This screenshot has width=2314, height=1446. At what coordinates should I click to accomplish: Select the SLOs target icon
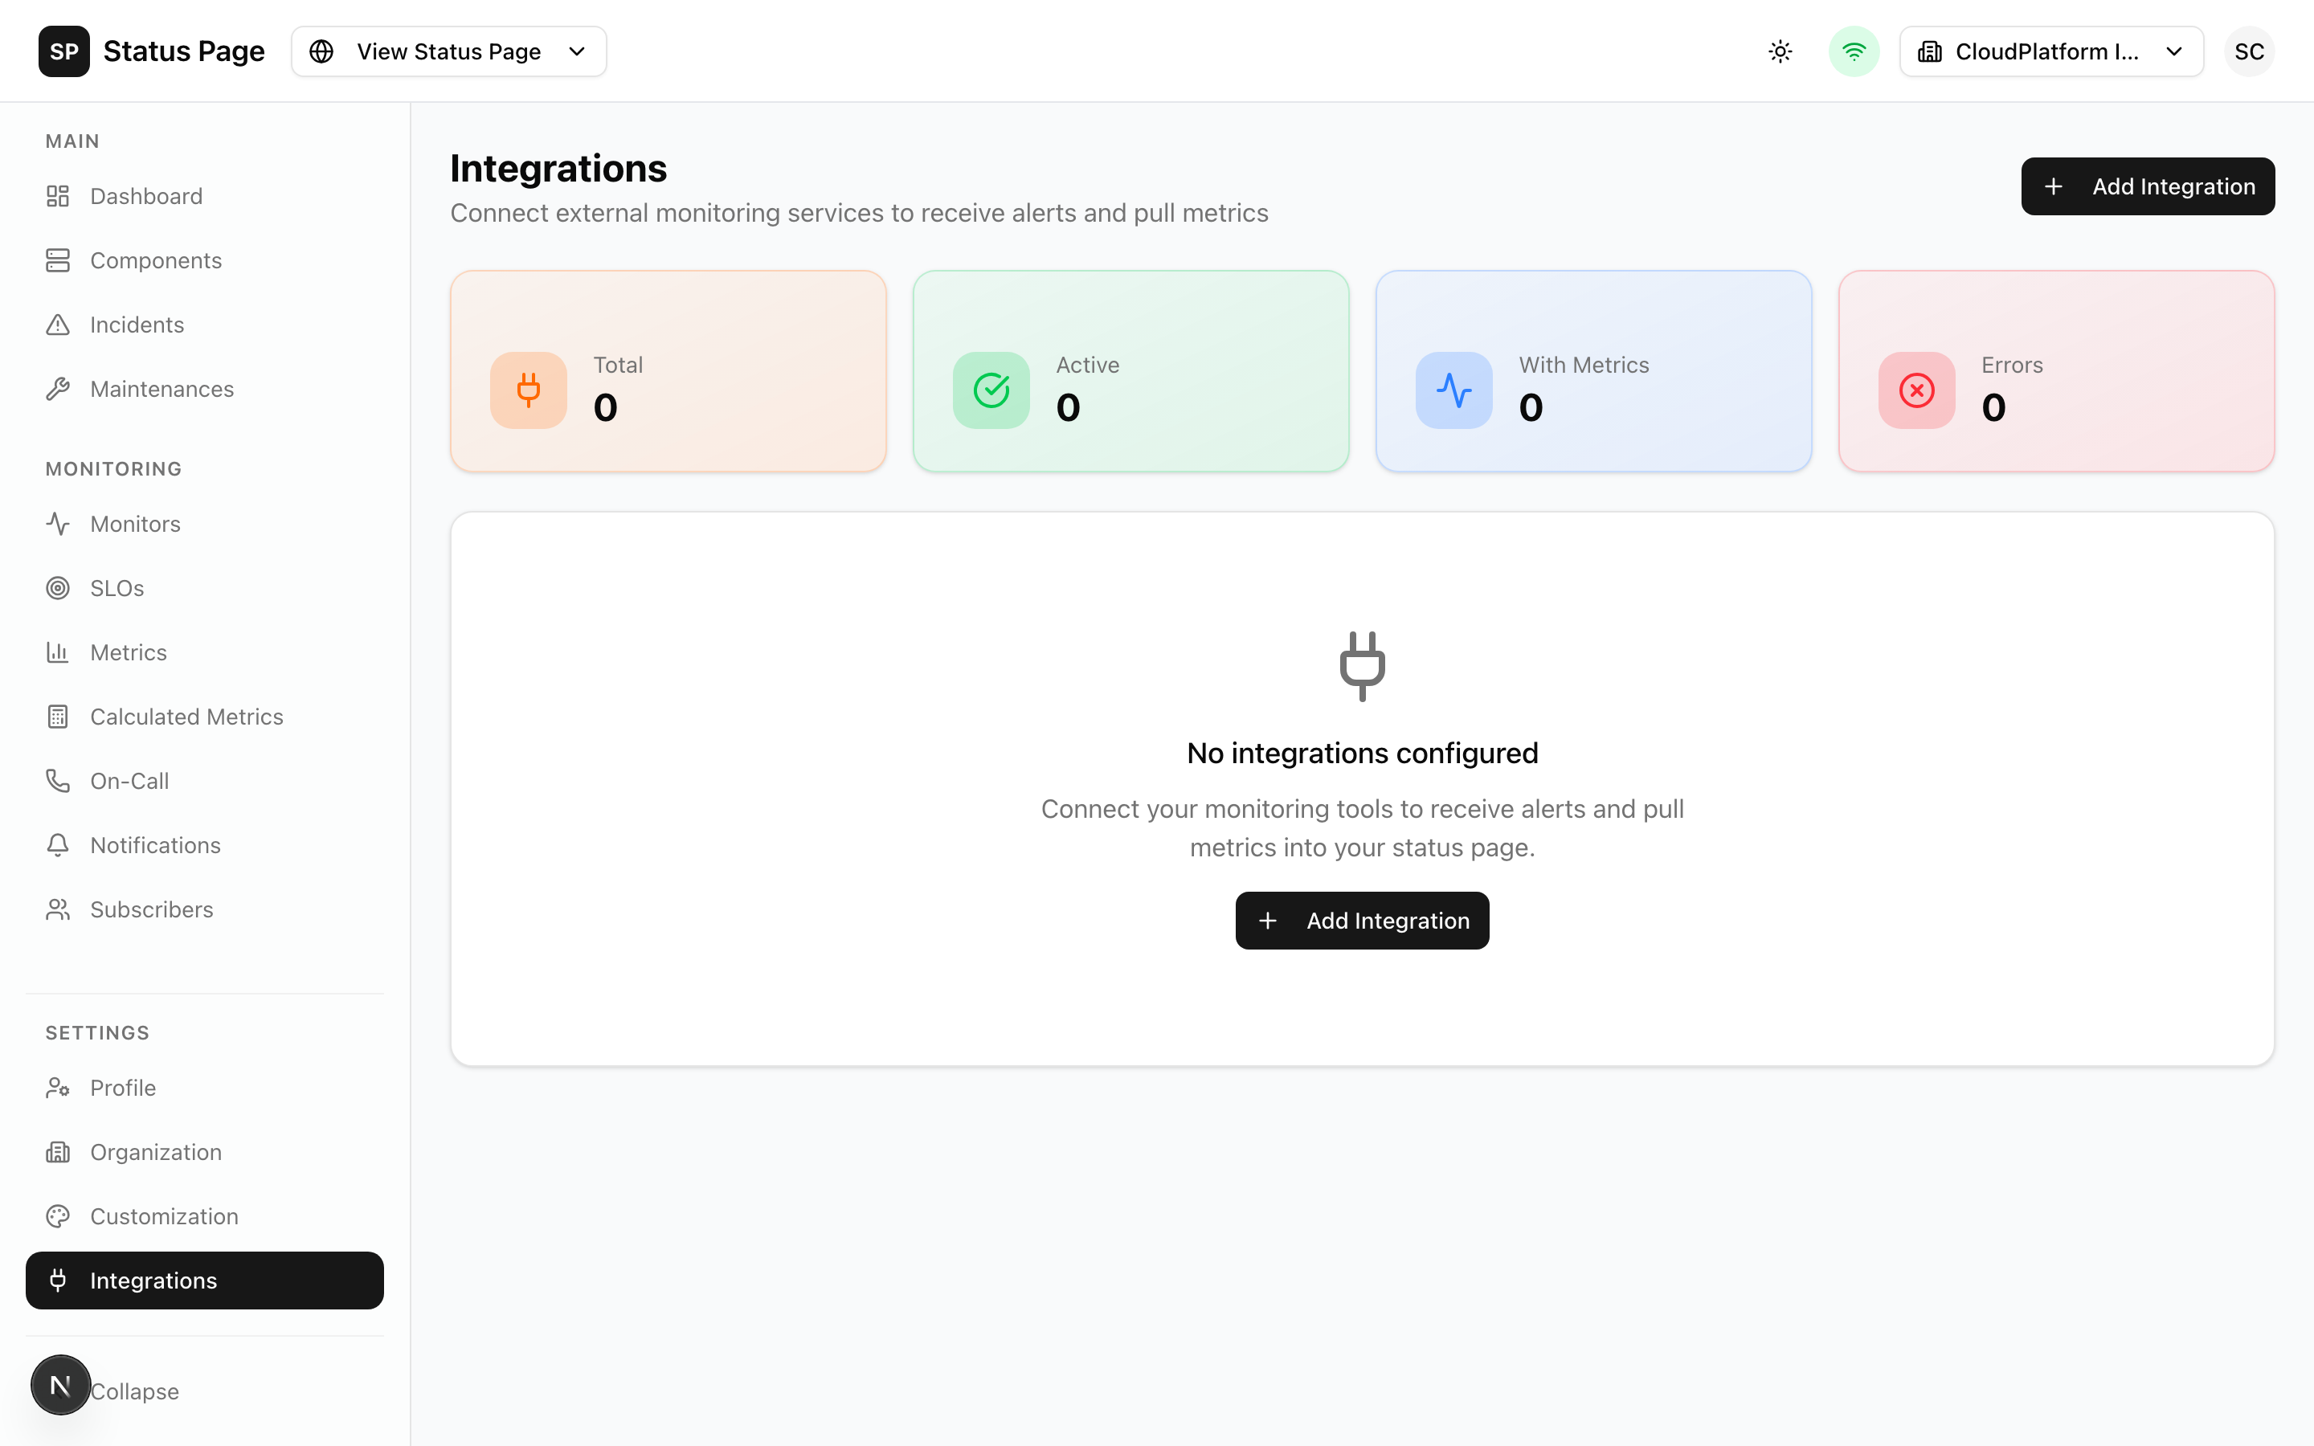(x=57, y=587)
